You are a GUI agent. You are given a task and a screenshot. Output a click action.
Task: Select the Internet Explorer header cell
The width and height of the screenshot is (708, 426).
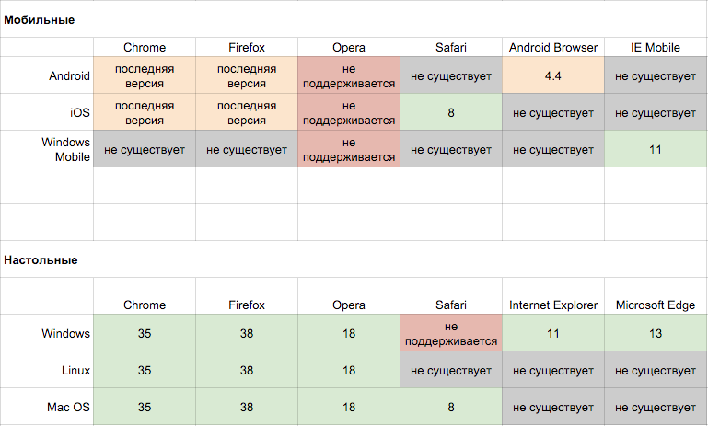click(552, 305)
